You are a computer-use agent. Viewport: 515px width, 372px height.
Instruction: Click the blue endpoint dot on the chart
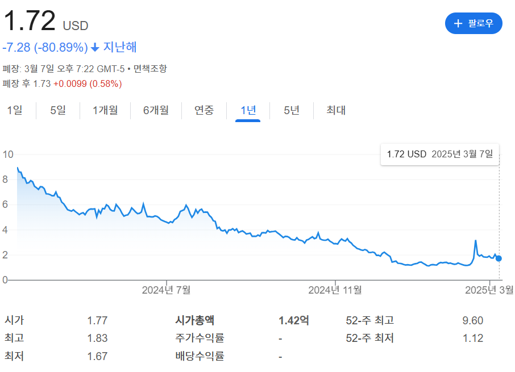[498, 258]
